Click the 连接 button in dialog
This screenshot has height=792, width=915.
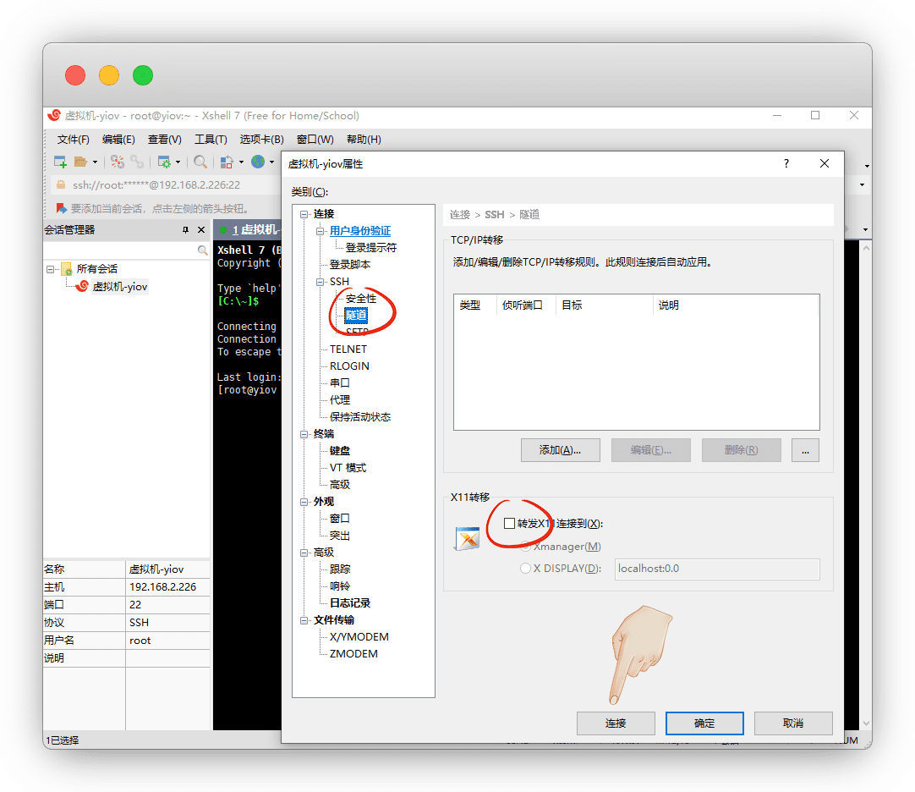click(x=616, y=723)
